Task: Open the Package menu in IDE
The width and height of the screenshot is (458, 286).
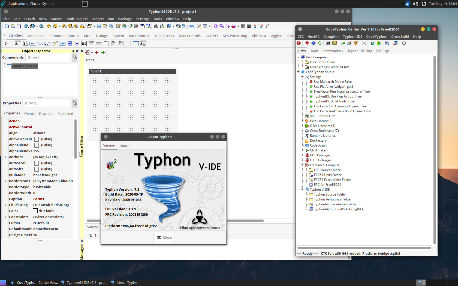Action: coord(125,19)
